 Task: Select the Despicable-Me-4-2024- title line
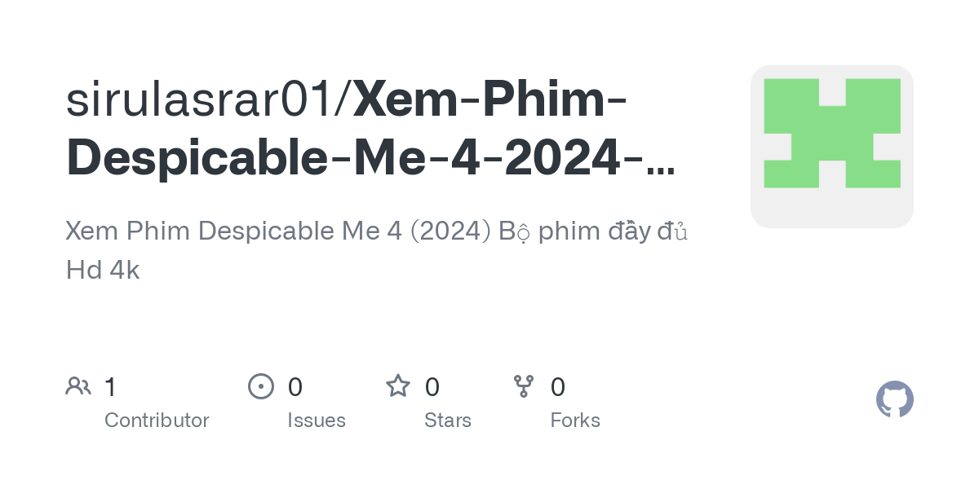[356, 158]
